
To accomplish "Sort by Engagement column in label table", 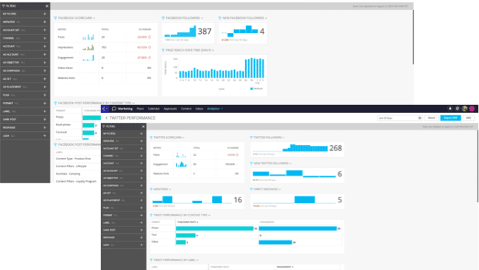I will click(285, 267).
